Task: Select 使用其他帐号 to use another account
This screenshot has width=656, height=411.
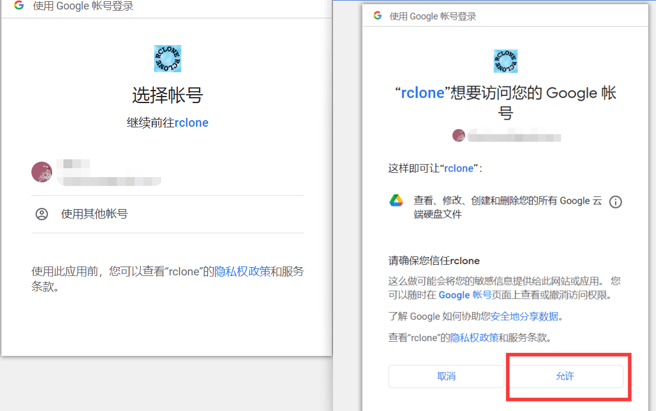Action: coord(167,214)
